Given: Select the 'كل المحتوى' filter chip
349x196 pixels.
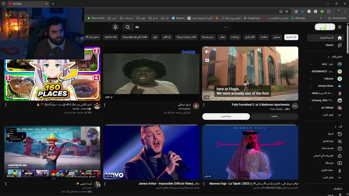Looking at the screenshot, I should point(291,37).
